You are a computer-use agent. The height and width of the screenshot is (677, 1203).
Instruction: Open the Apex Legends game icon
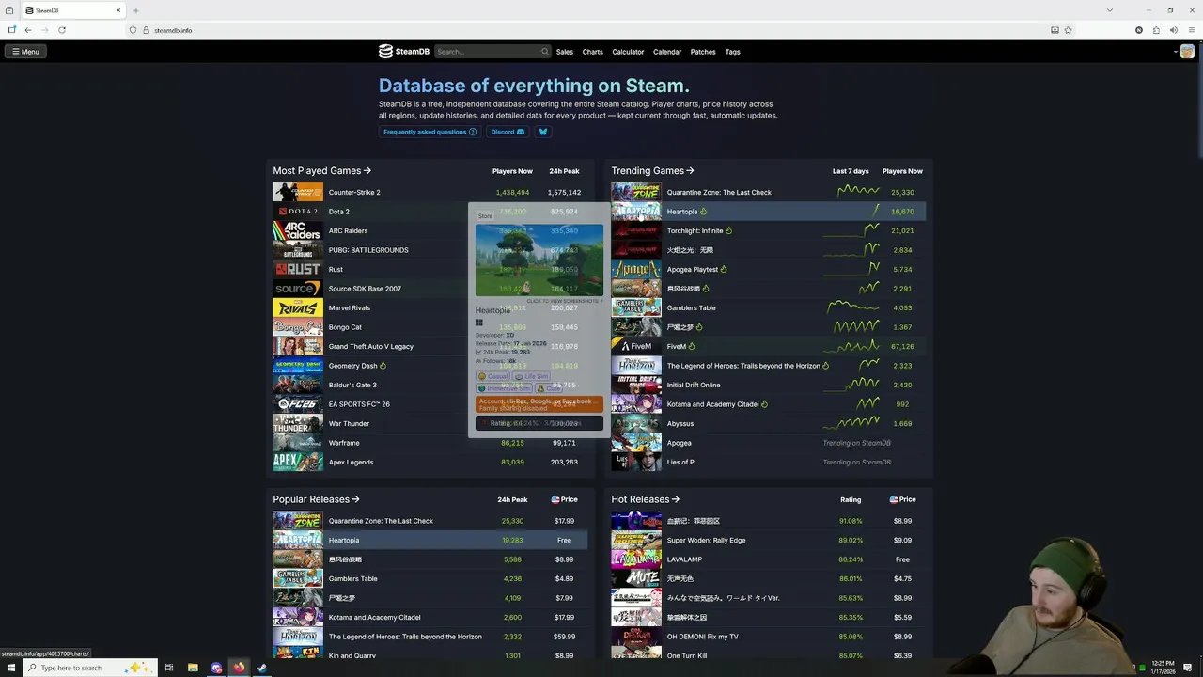pyautogui.click(x=298, y=462)
